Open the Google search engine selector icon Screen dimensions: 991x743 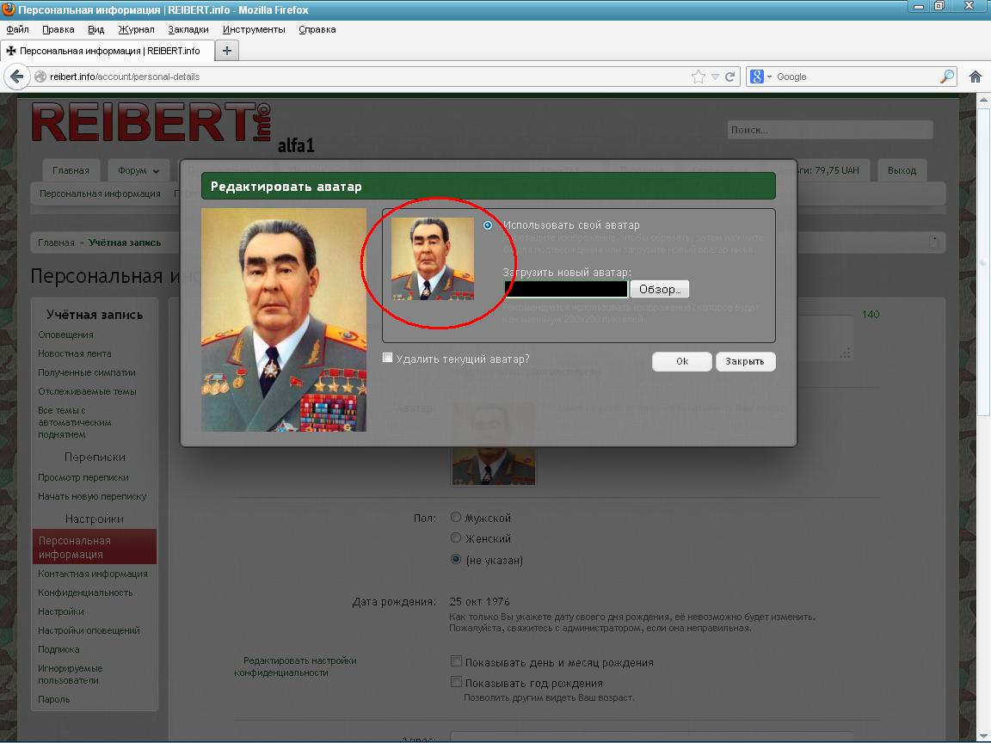[x=760, y=77]
